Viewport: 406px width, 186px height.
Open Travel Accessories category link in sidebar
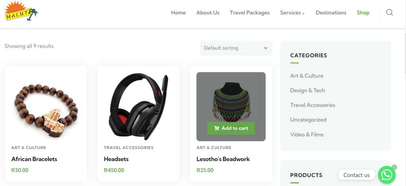(312, 105)
